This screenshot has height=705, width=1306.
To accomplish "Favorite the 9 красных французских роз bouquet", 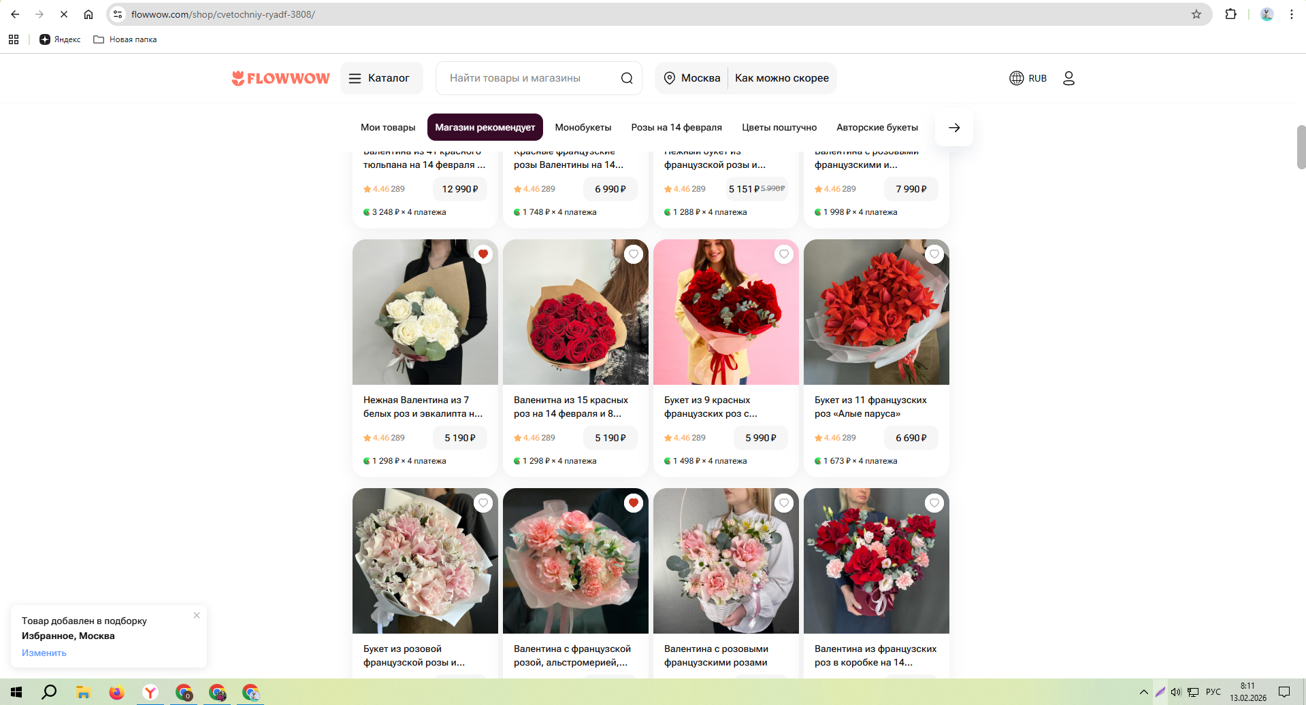I will click(784, 254).
